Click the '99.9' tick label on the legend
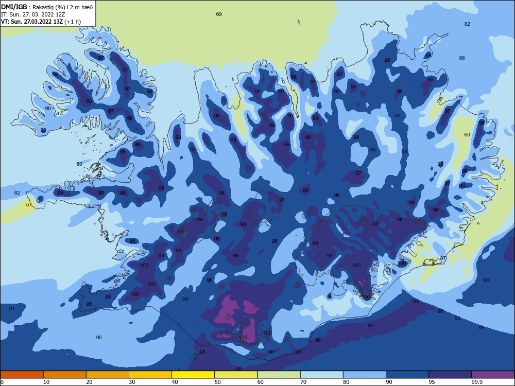The height and width of the screenshot is (386, 515). tap(477, 382)
